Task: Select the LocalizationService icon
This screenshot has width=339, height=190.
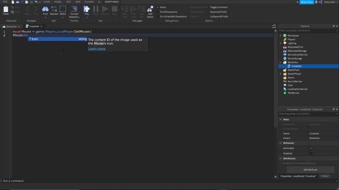Action: pos(285,89)
